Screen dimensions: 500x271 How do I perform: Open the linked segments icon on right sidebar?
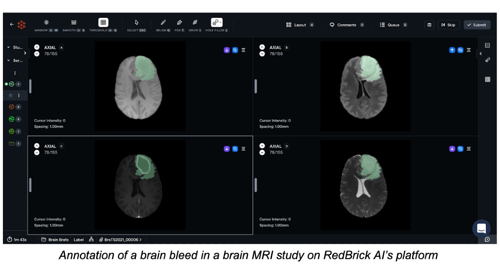tap(487, 60)
